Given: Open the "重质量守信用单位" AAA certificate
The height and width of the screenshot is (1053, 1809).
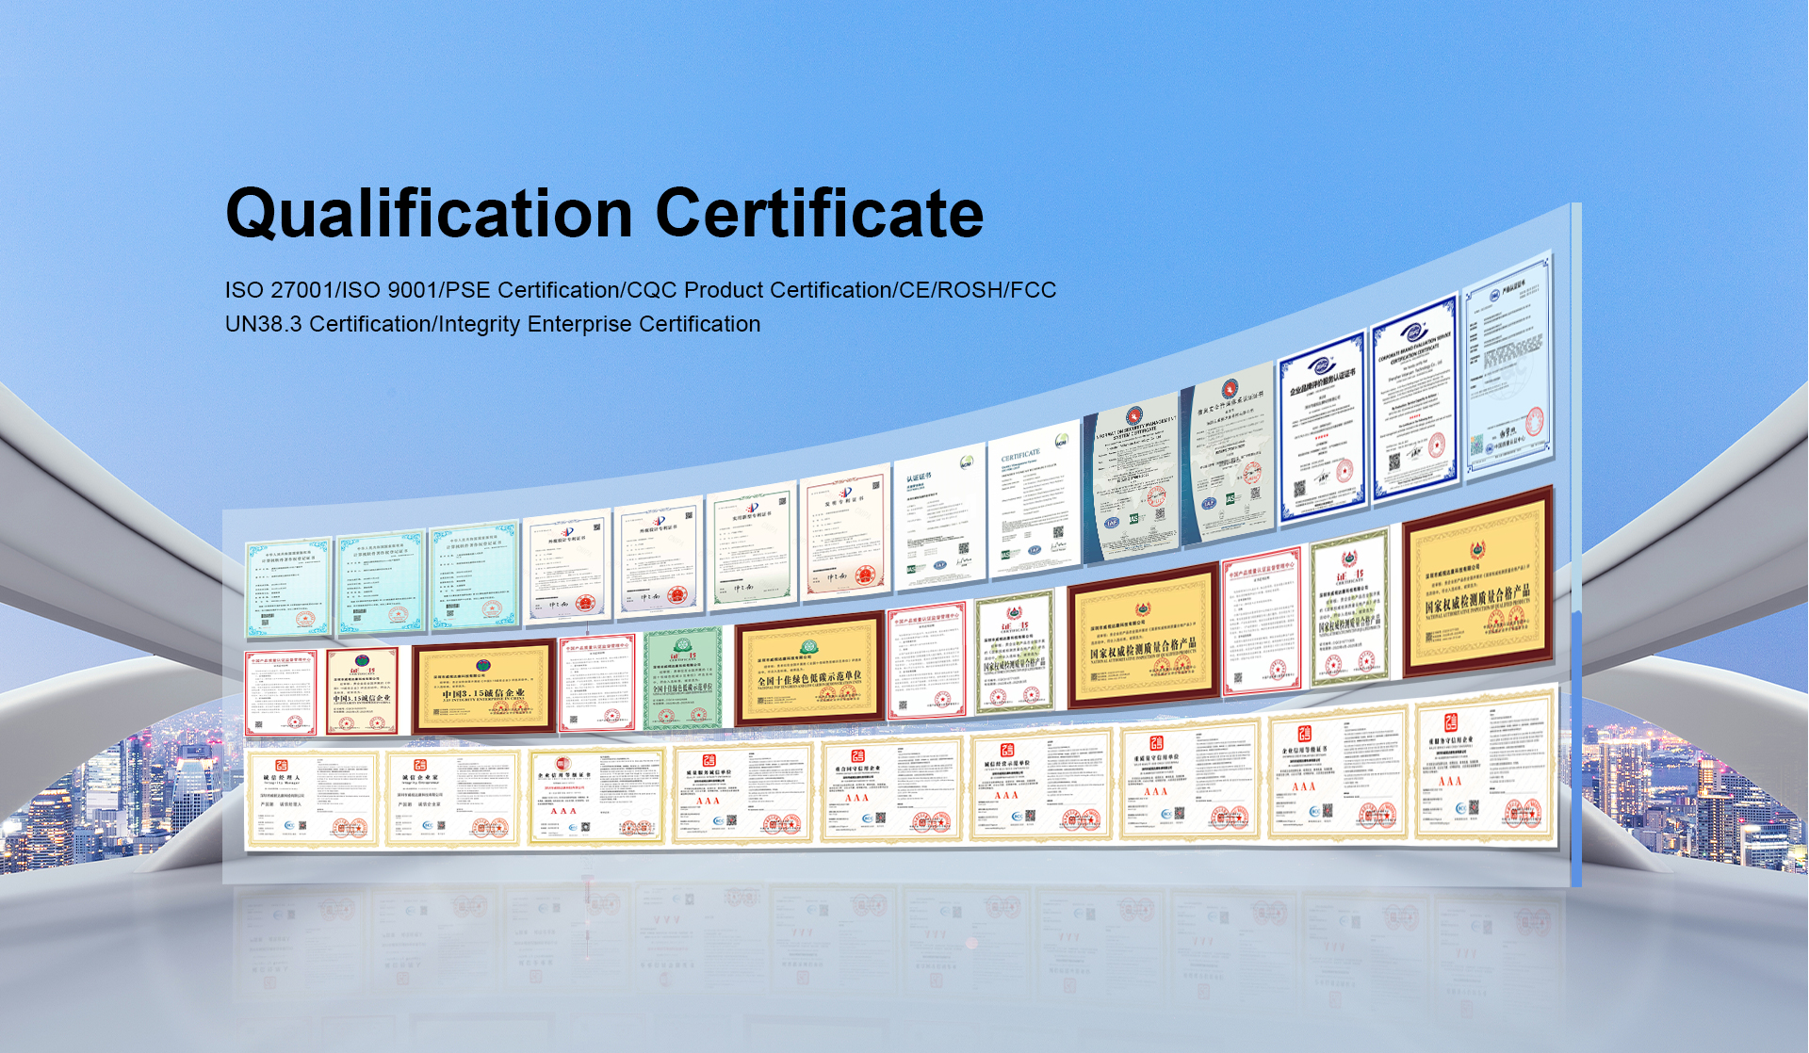Looking at the screenshot, I should 1190,779.
